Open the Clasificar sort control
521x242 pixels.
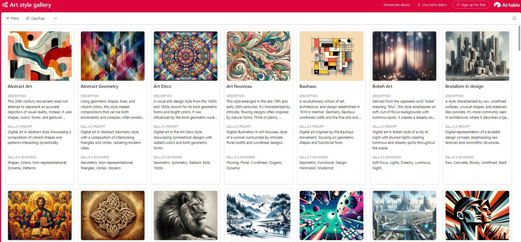35,18
